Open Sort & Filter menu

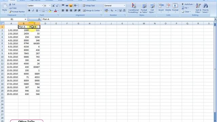click(198, 8)
